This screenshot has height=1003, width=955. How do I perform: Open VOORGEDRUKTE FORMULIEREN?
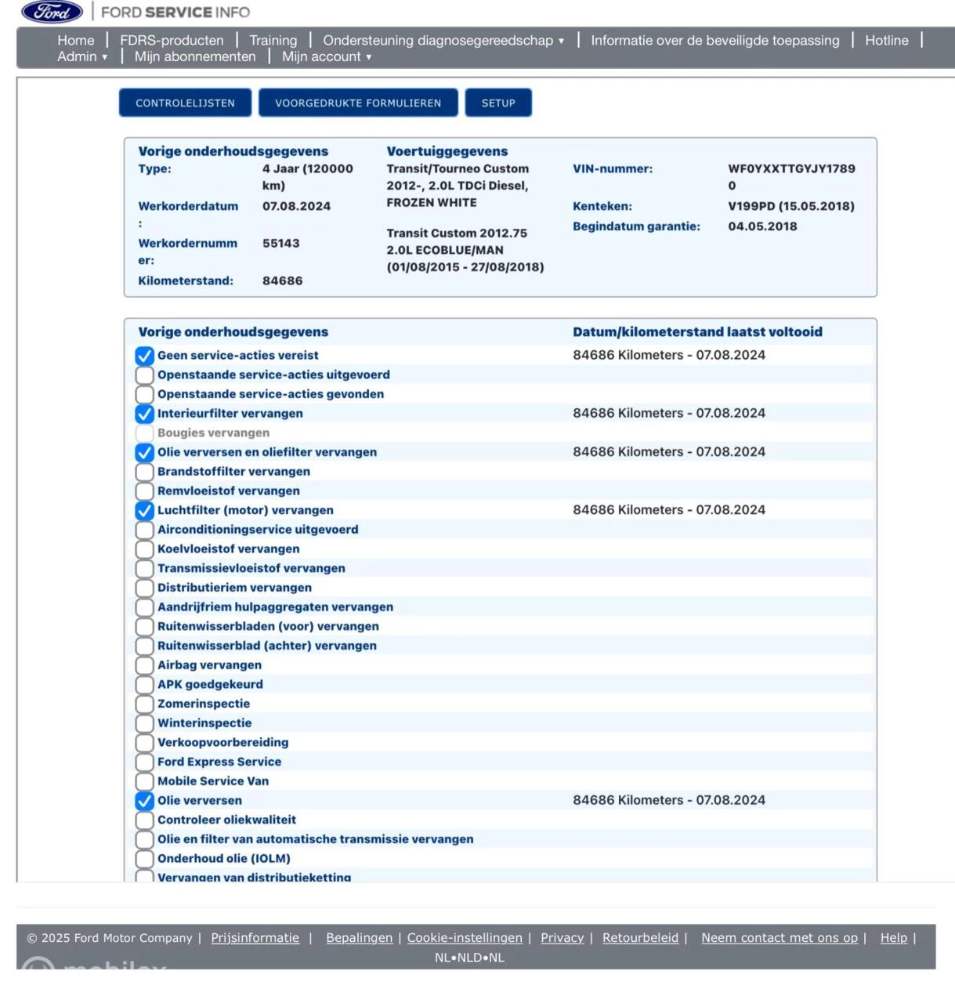tap(358, 103)
